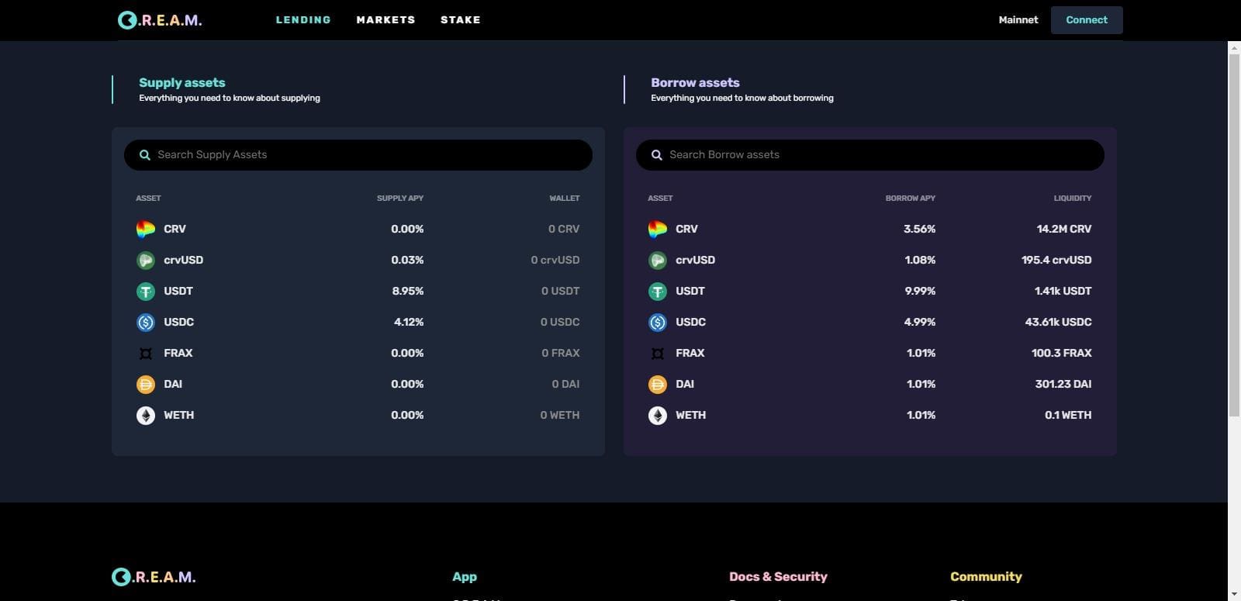Click liquidity value 43.61k USDC
This screenshot has width=1241, height=601.
pos(1059,323)
